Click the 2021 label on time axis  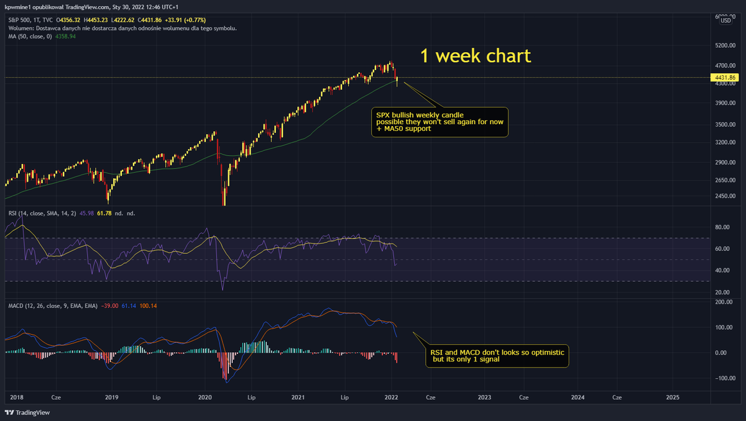298,396
